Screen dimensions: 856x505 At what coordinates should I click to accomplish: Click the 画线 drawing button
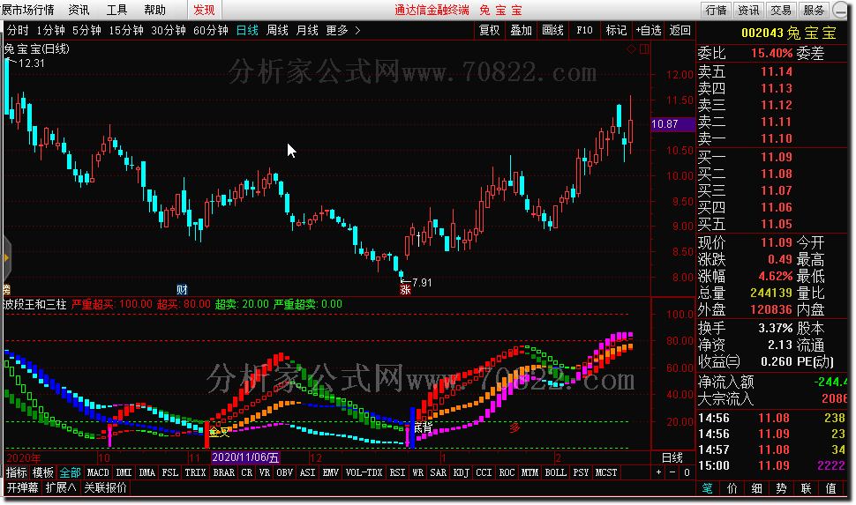552,31
